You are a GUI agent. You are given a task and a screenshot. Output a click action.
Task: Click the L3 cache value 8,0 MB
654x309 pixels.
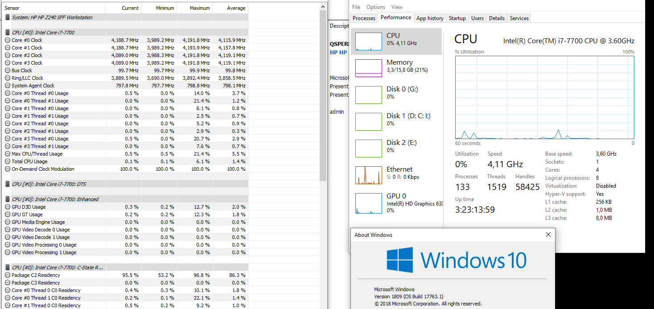click(x=604, y=218)
